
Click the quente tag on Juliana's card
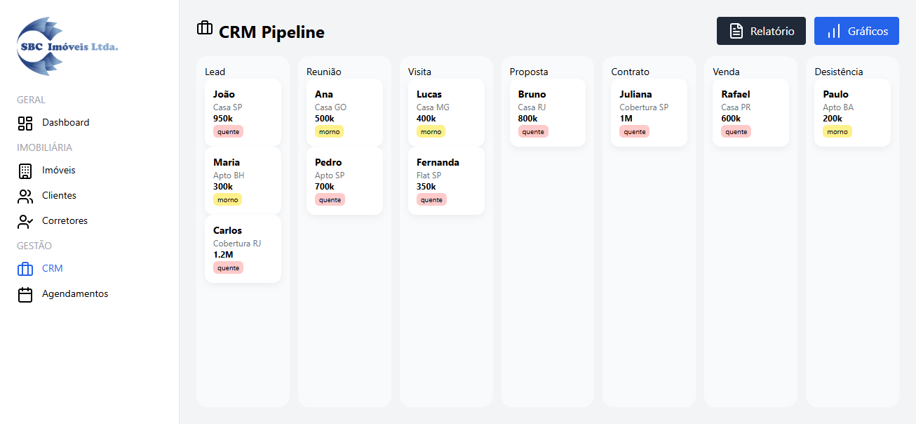(634, 131)
